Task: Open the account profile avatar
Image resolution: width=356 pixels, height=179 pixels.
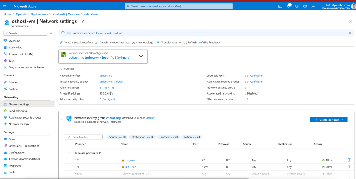Action: click(354, 6)
